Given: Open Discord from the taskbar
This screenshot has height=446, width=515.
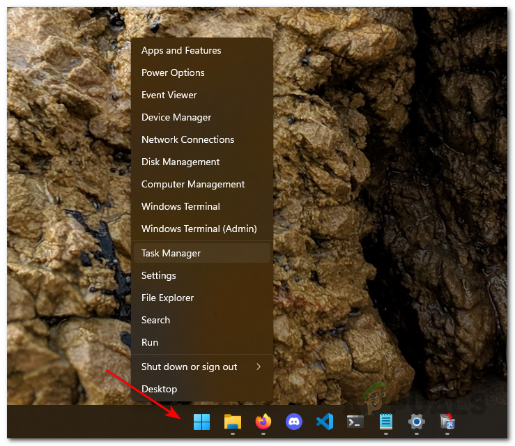Looking at the screenshot, I should click(293, 422).
